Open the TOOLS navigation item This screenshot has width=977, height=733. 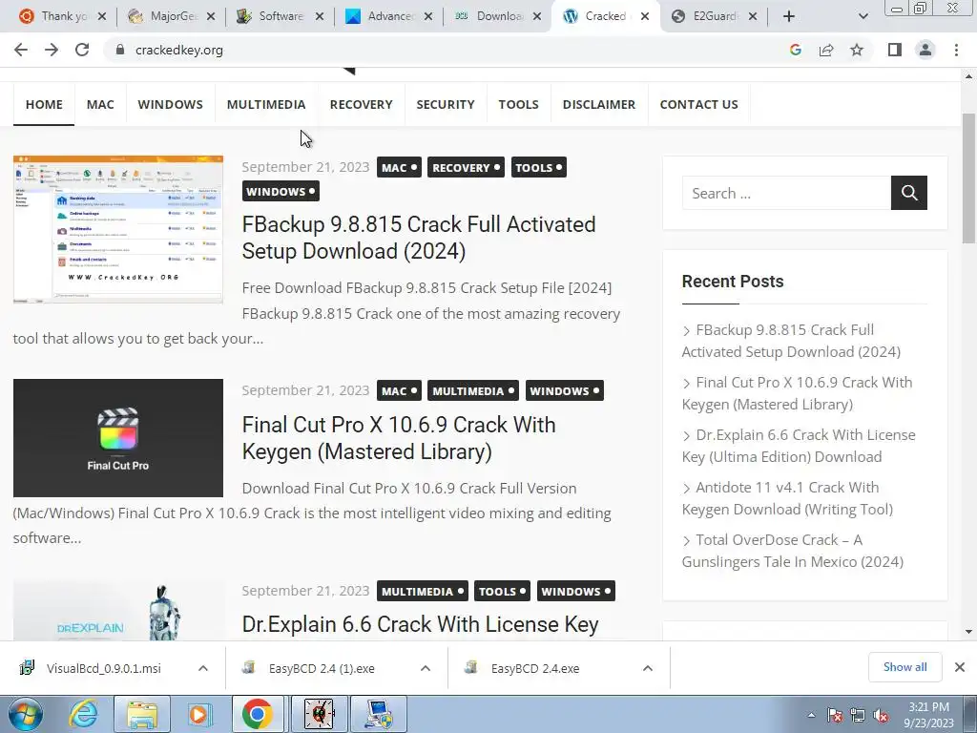click(518, 104)
